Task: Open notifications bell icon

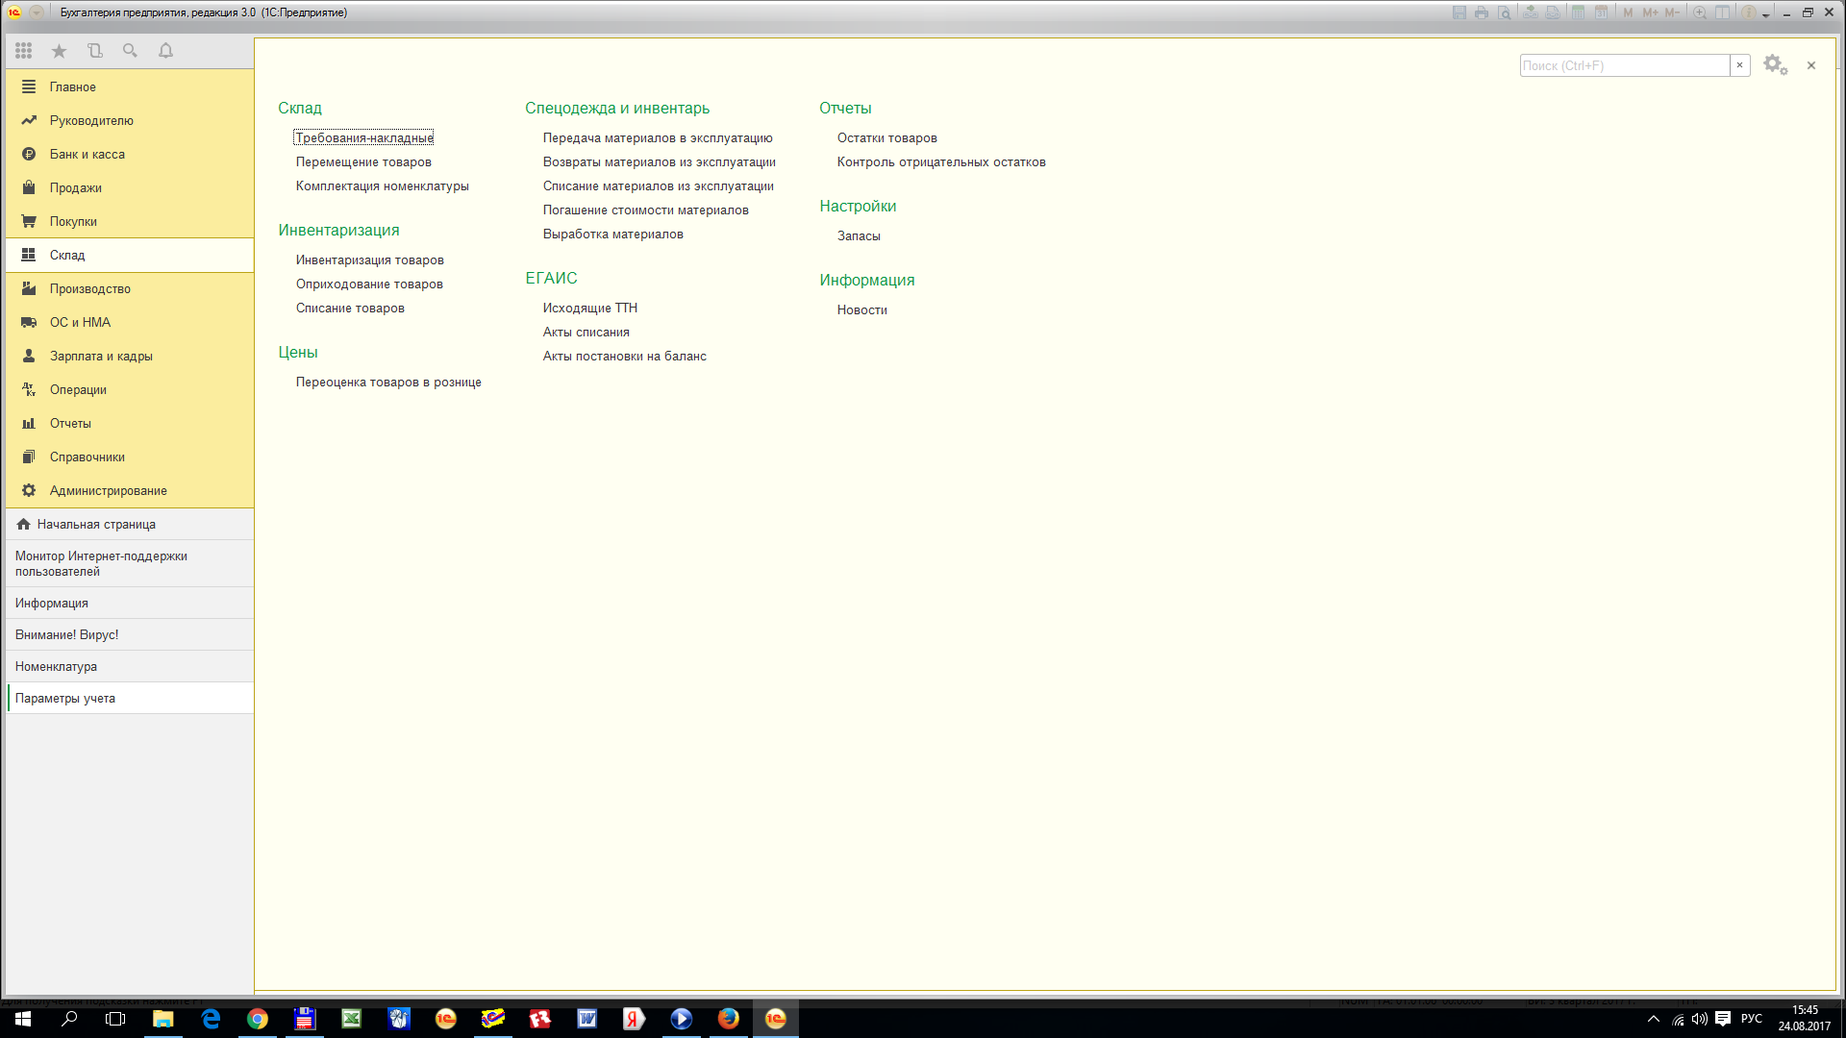Action: tap(165, 51)
